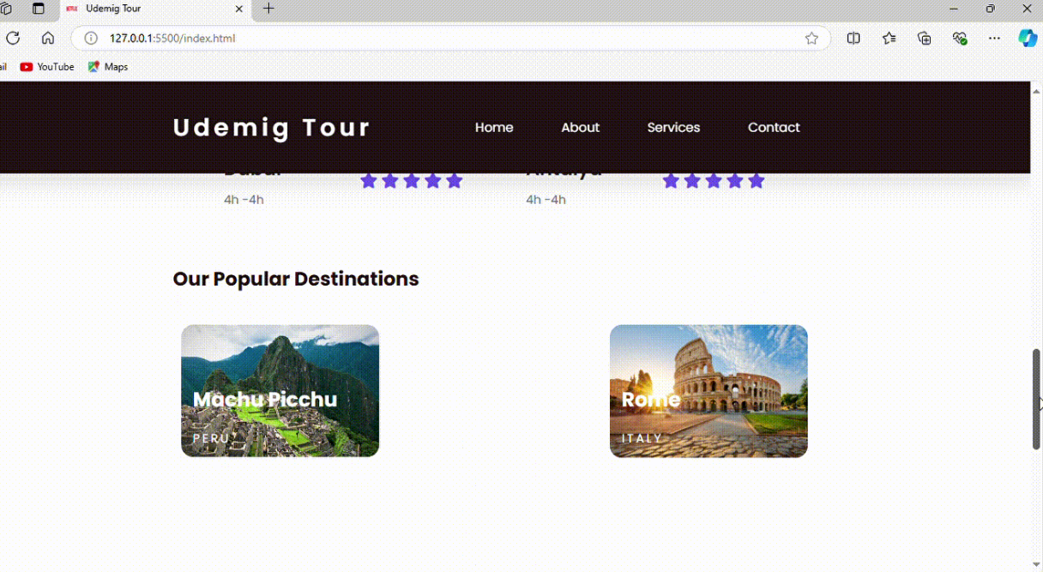Refresh the current page

pyautogui.click(x=13, y=38)
